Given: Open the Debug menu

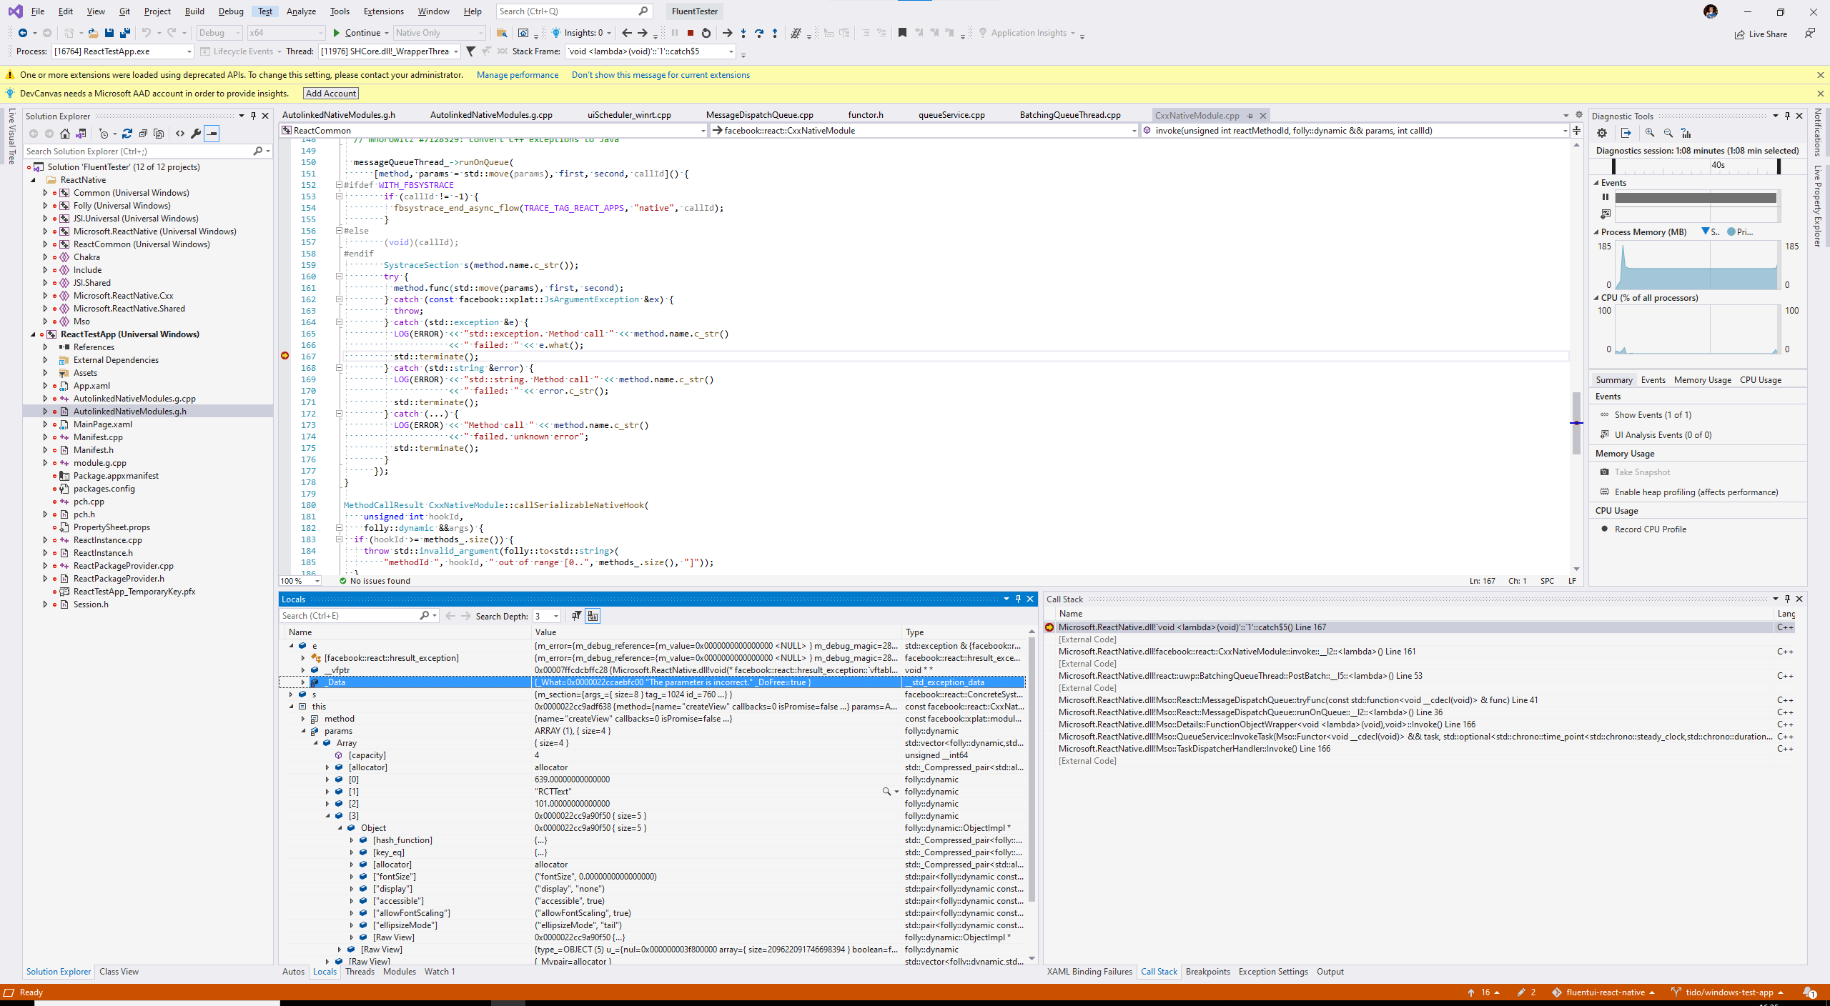Looking at the screenshot, I should click(x=230, y=11).
